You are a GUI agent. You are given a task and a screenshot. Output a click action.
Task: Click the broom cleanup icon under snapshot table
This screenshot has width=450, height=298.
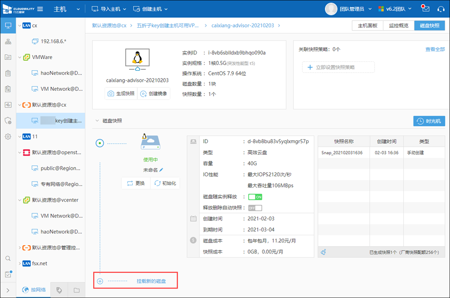[x=323, y=252]
